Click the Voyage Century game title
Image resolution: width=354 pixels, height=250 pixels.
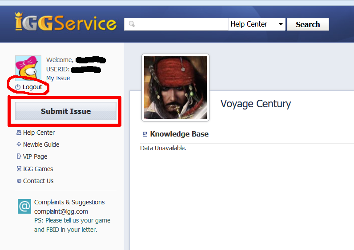[256, 104]
